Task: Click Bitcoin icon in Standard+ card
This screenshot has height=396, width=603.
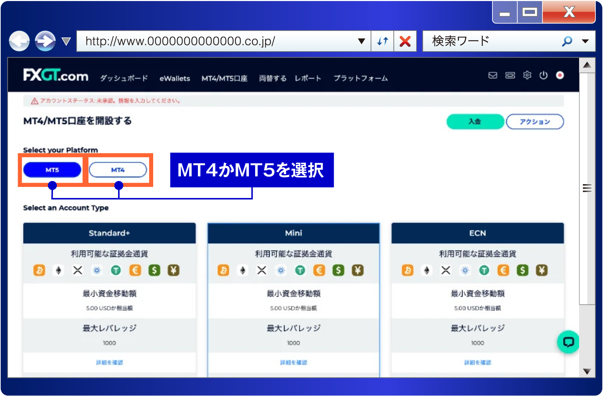Action: click(39, 270)
